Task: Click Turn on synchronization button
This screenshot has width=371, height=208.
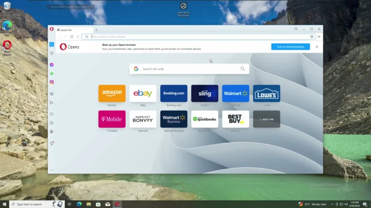Action: pyautogui.click(x=290, y=47)
